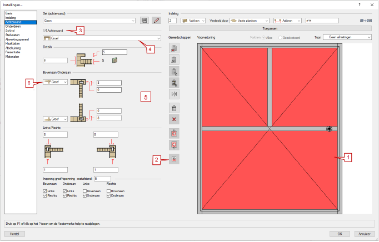Open the lower Groef dropdown under Bovenaan/Onderaan
This screenshot has height=242, width=379.
(x=55, y=119)
